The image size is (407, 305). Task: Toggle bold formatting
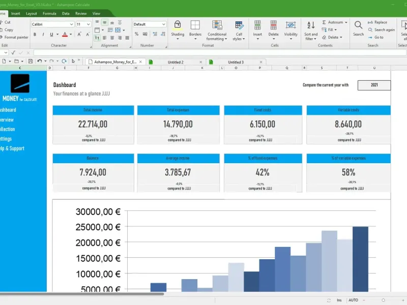(35, 35)
